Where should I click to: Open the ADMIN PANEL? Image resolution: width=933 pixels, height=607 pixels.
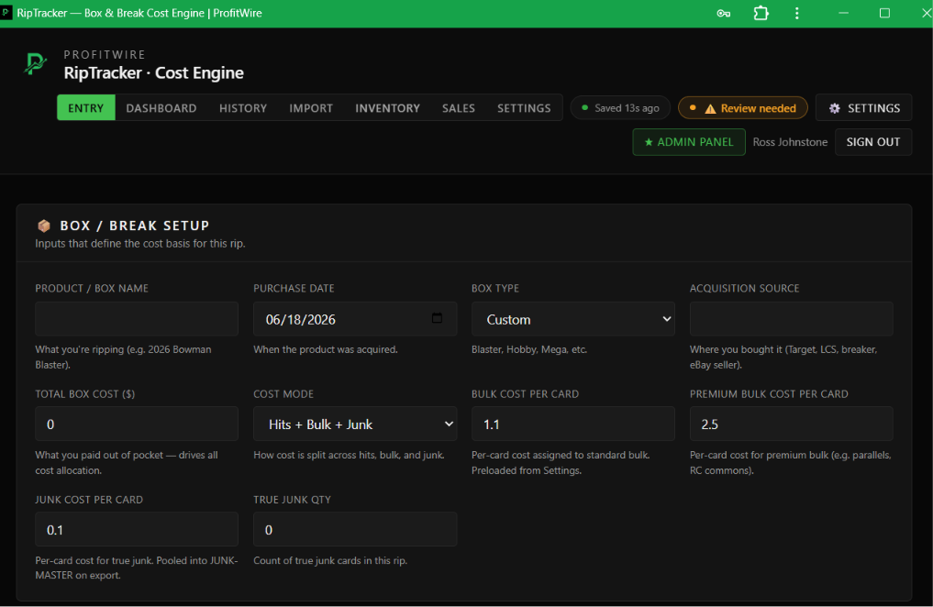click(688, 142)
